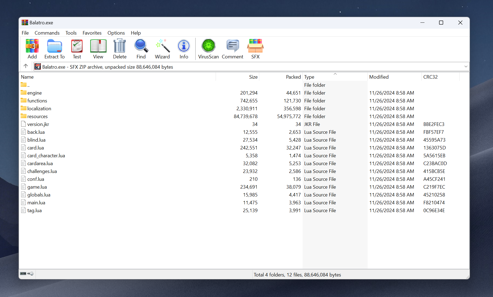Click the resources folder icon
Screen dimensions: 493x297
(24, 116)
